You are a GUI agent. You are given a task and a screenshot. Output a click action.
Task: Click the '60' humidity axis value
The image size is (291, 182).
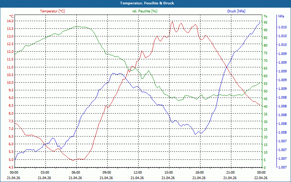(266, 76)
